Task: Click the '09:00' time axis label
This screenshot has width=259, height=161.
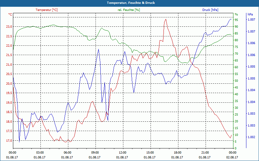Action: [x=96, y=152]
